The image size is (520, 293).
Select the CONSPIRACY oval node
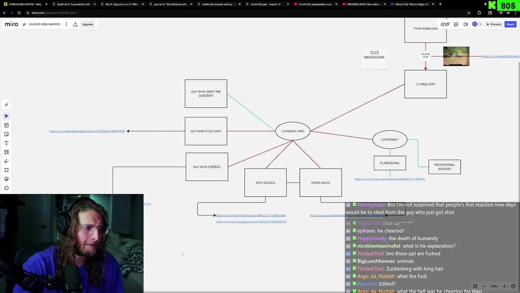tap(390, 140)
